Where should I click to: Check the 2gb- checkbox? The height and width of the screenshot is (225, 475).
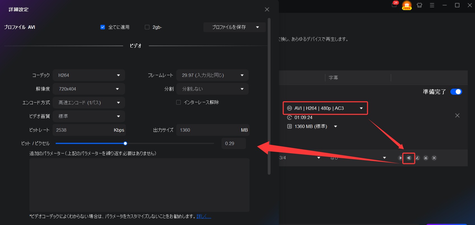[147, 27]
